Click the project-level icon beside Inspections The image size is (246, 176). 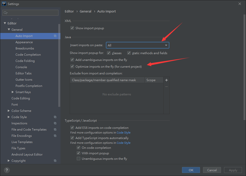pyautogui.click(x=55, y=123)
